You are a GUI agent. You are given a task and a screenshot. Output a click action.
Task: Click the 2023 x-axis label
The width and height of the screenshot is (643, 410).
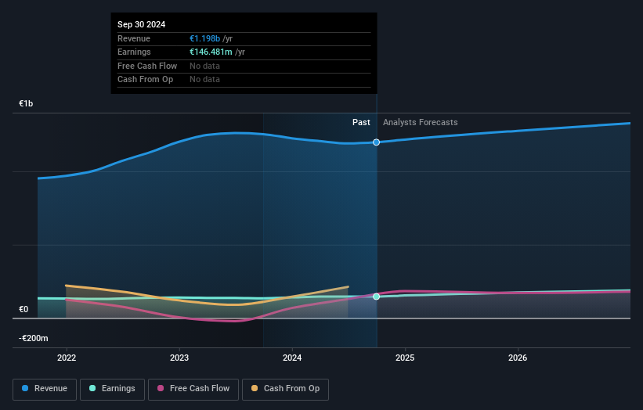click(x=179, y=358)
